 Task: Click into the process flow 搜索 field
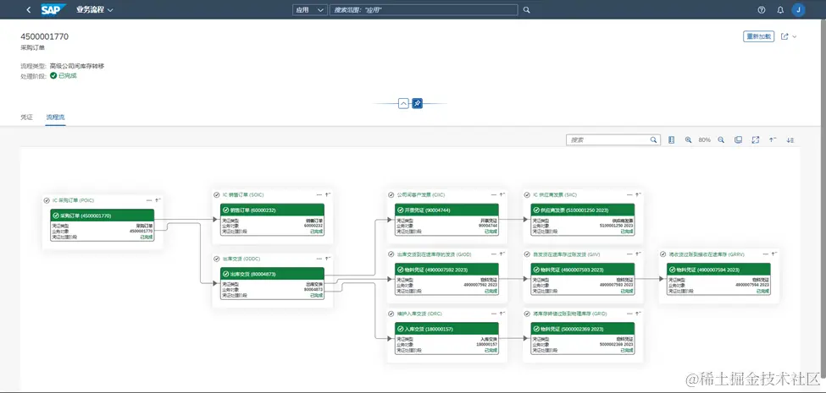[x=607, y=139]
